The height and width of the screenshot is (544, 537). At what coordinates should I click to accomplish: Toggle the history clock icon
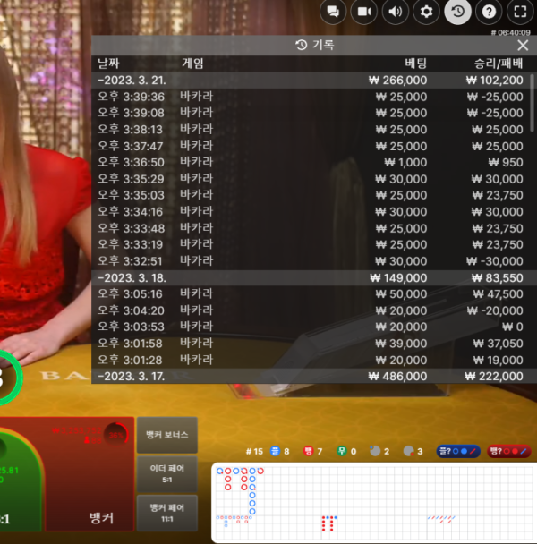[x=457, y=12]
